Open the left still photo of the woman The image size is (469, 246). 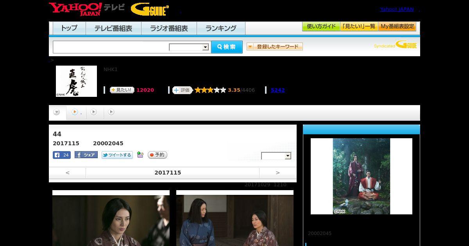[x=111, y=218]
